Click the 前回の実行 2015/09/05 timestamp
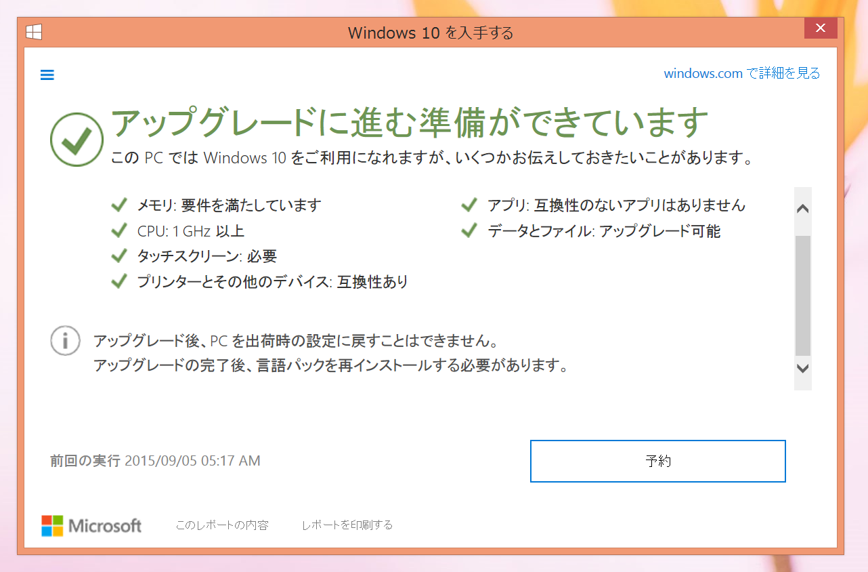 tap(155, 461)
